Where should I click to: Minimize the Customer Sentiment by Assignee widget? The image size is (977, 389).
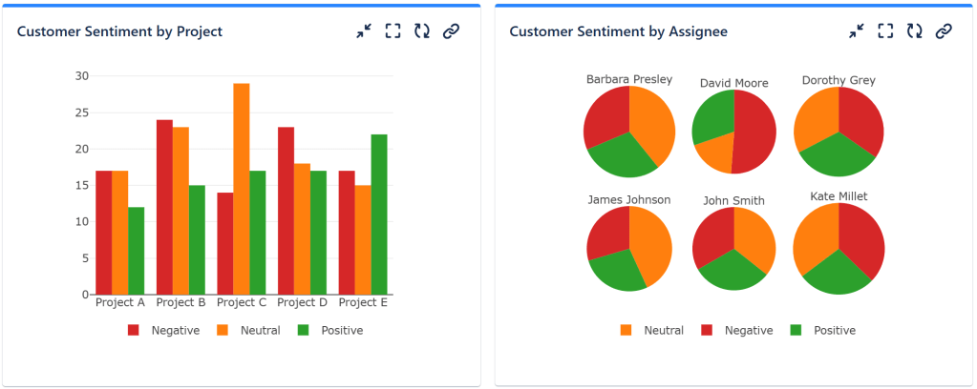click(x=857, y=31)
